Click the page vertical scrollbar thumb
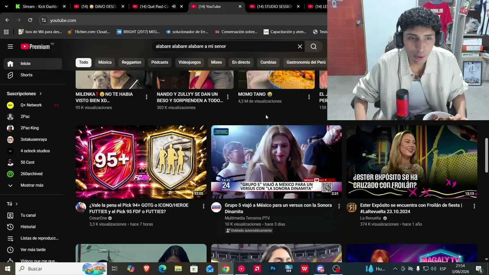This screenshot has width=489, height=275. pos(486,155)
